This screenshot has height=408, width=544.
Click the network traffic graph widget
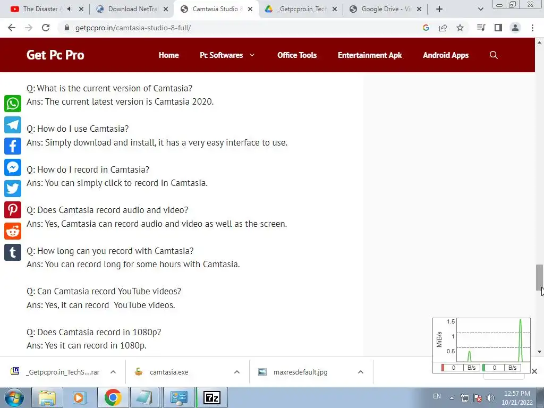[481, 345]
